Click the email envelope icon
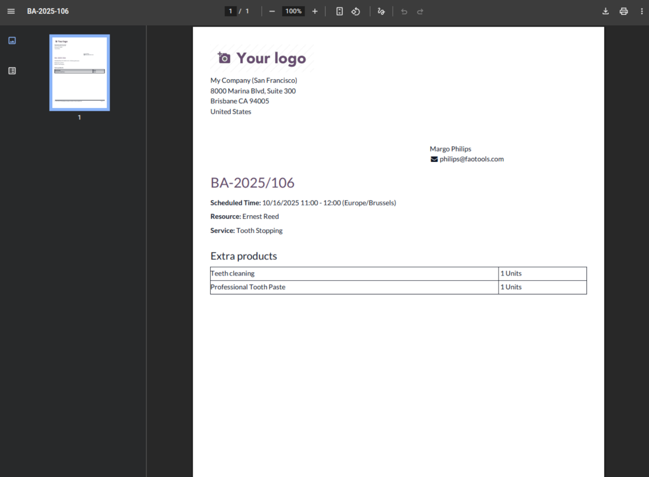 pyautogui.click(x=434, y=159)
